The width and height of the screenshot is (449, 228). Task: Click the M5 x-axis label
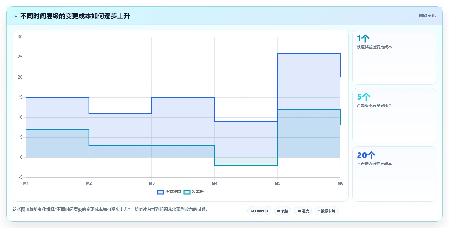277,183
